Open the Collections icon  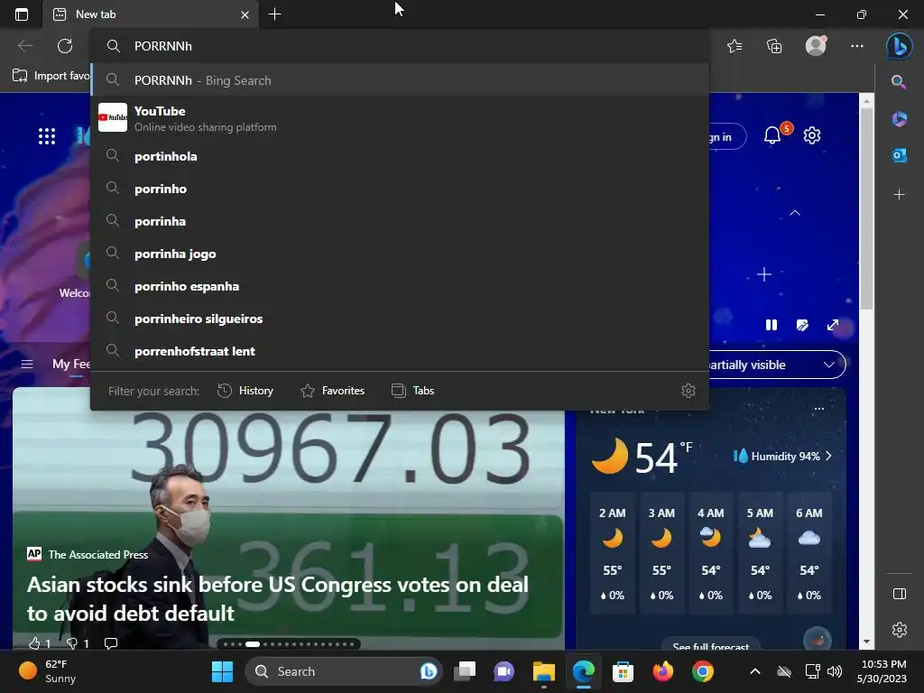(x=774, y=46)
